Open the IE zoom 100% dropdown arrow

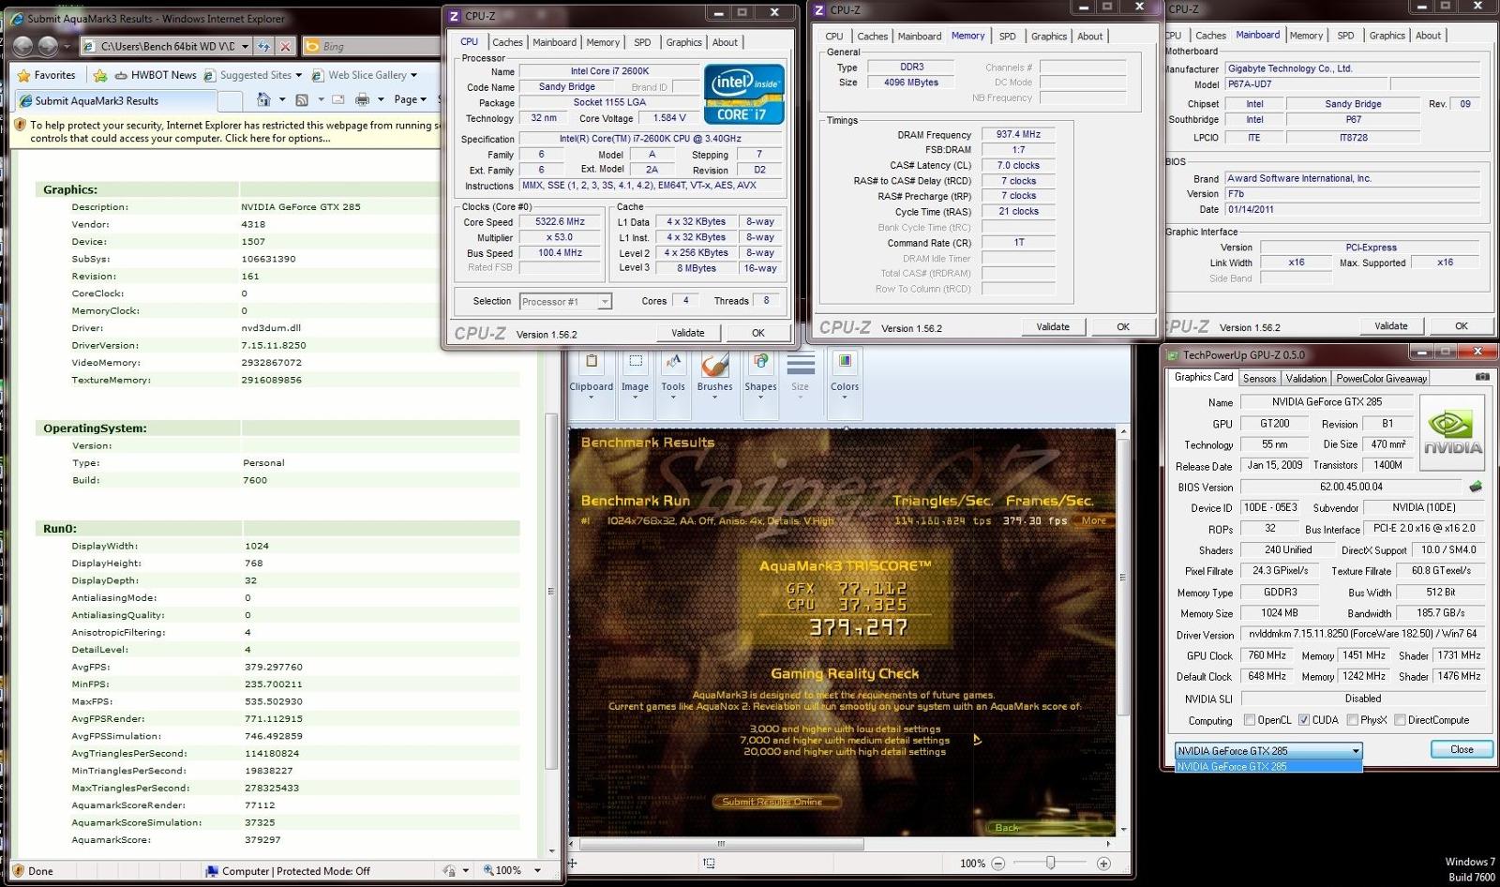tap(537, 870)
